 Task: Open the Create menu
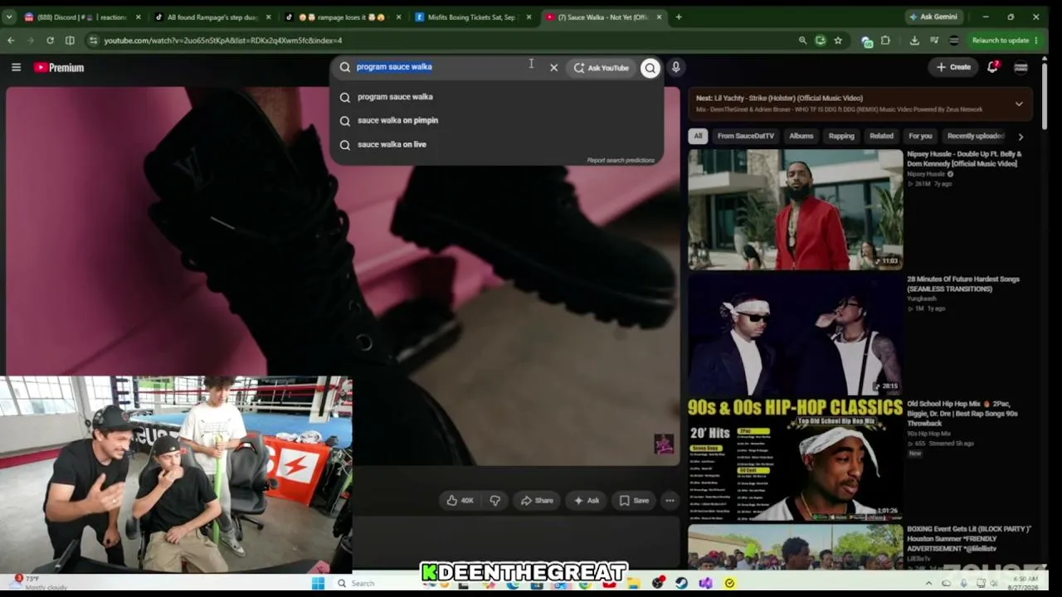(953, 67)
